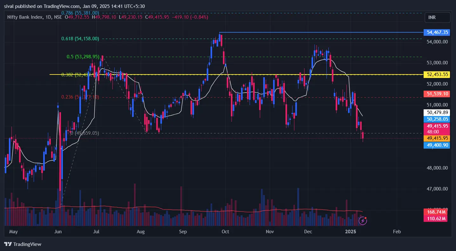Click the 0.382 Fibonacci level label
456x251 pixels.
point(81,75)
